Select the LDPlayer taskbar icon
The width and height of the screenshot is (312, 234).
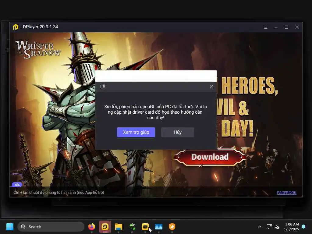click(105, 227)
